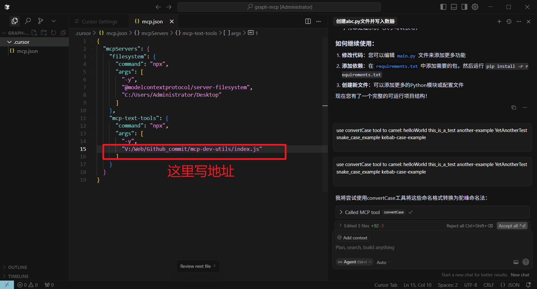Click the New File icon in explorer
This screenshot has height=289, width=537.
34,33
